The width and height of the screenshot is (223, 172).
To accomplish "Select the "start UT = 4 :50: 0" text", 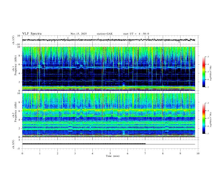I will [x=136, y=34].
